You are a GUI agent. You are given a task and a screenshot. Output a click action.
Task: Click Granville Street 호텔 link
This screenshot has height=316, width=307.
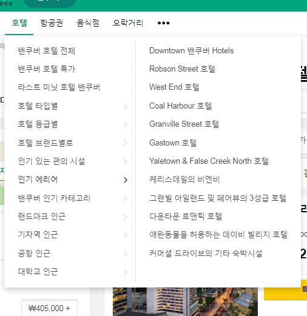click(184, 124)
